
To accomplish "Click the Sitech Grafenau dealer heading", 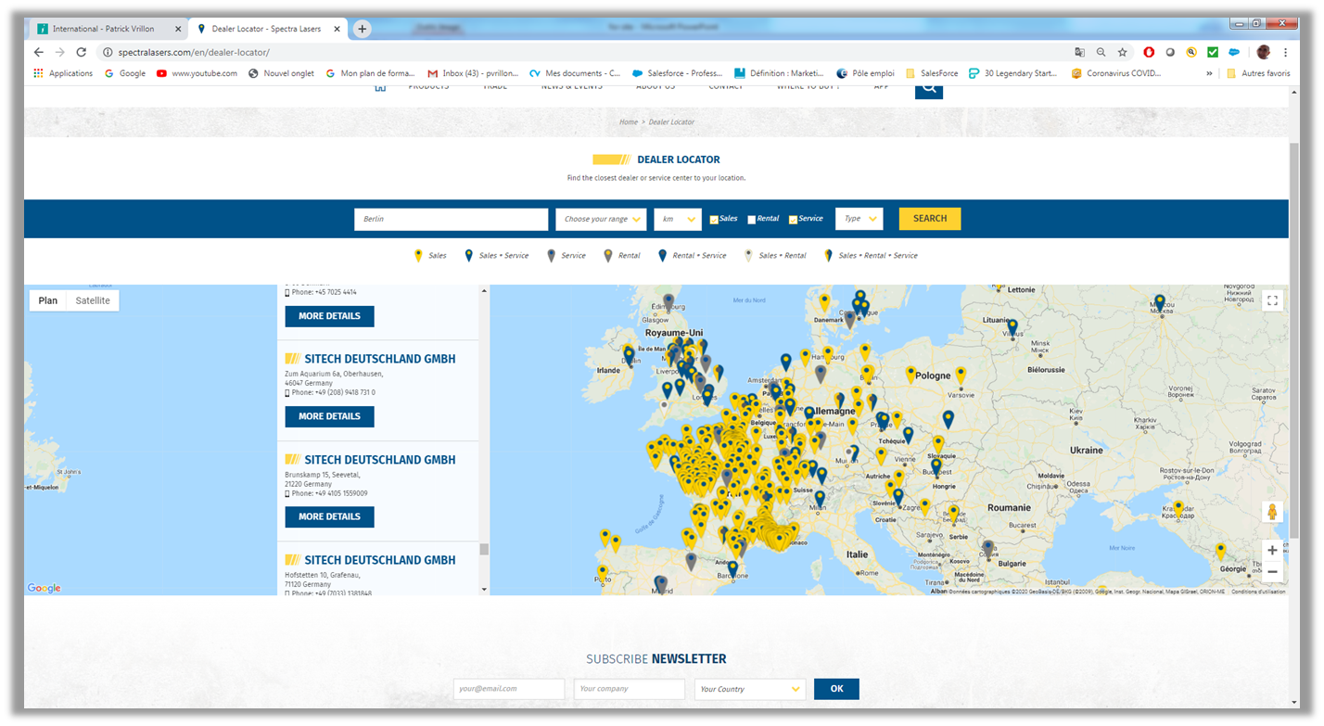I will (380, 560).
